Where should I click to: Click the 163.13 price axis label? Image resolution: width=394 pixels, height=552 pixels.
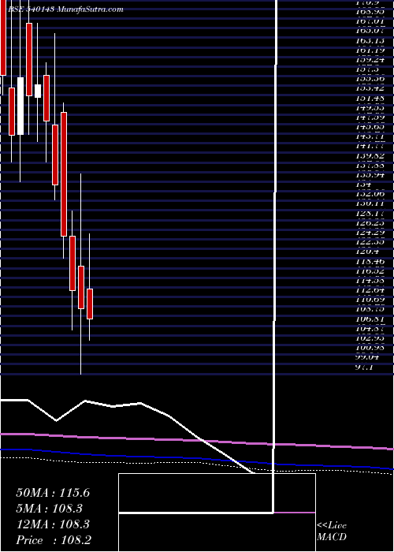point(370,40)
